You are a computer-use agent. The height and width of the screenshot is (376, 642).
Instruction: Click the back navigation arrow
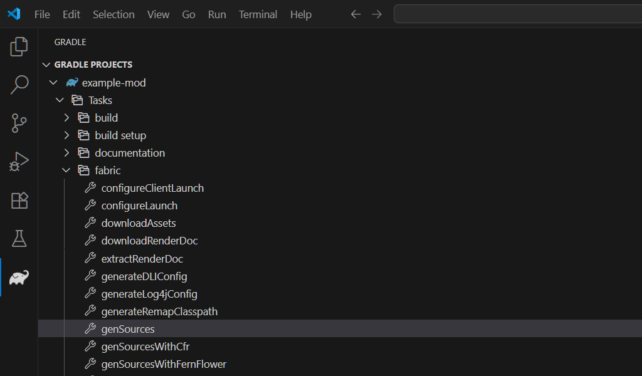pos(355,14)
